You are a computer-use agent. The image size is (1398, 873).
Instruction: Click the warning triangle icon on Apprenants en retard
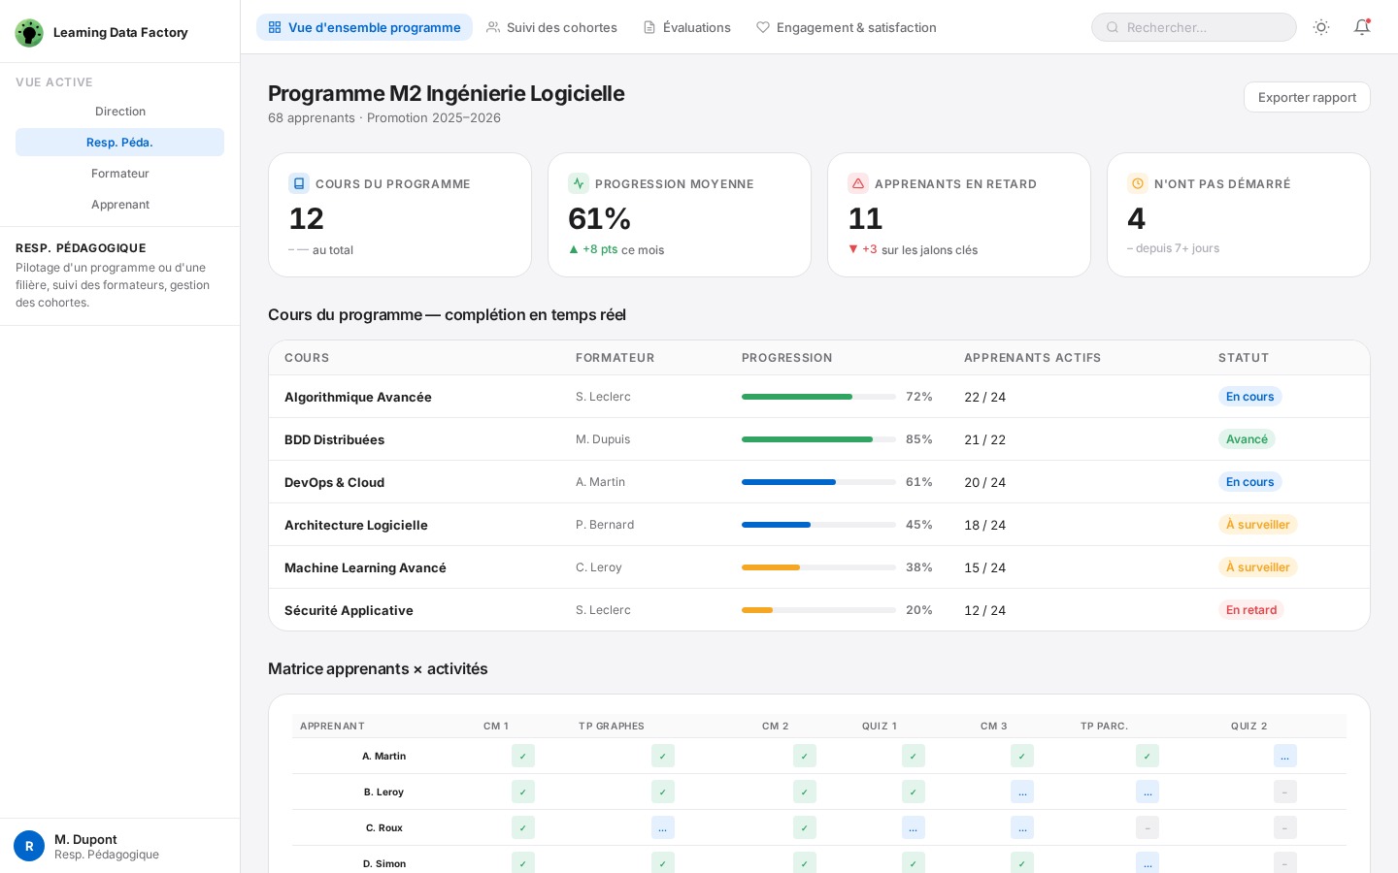858,183
